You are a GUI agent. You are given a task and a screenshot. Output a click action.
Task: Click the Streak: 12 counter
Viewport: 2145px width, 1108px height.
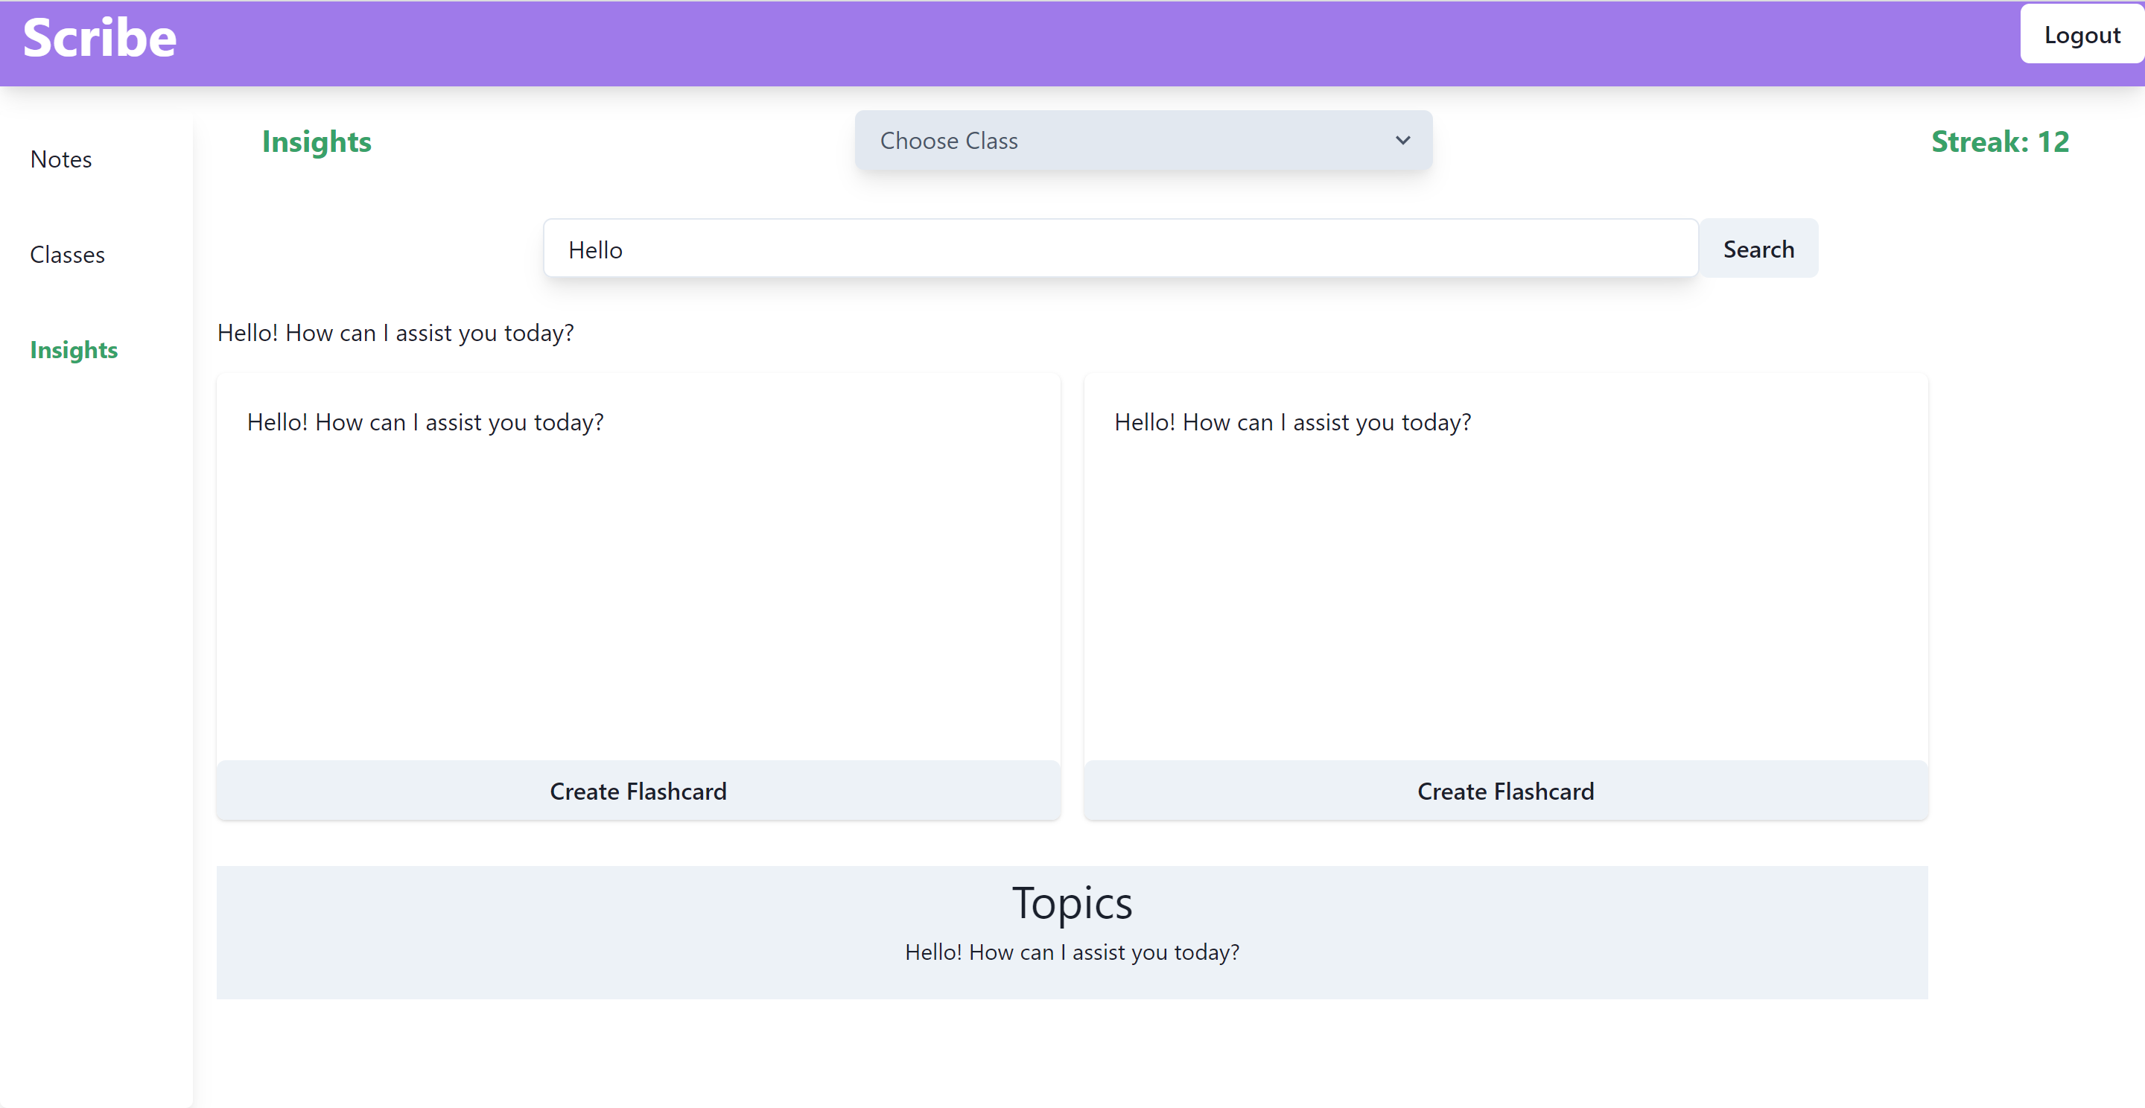pyautogui.click(x=1999, y=141)
